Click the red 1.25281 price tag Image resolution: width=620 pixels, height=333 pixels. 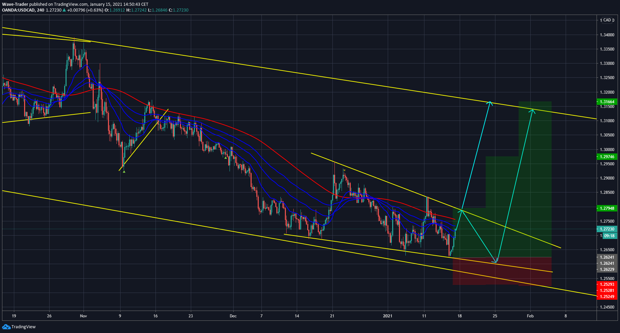coord(607,291)
